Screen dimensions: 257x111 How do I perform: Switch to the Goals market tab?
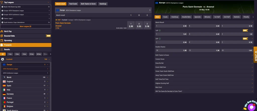pyautogui.click(x=165, y=17)
